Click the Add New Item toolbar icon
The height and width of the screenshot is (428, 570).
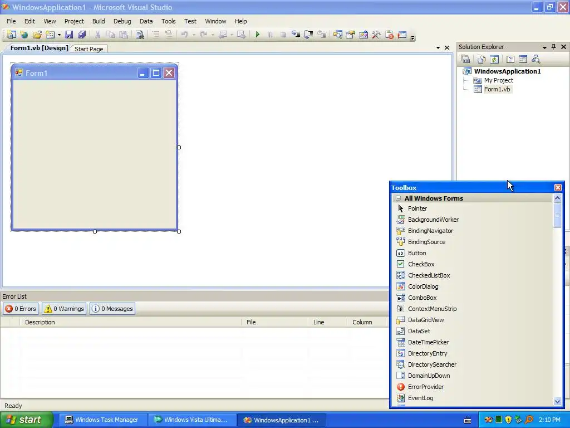click(50, 35)
